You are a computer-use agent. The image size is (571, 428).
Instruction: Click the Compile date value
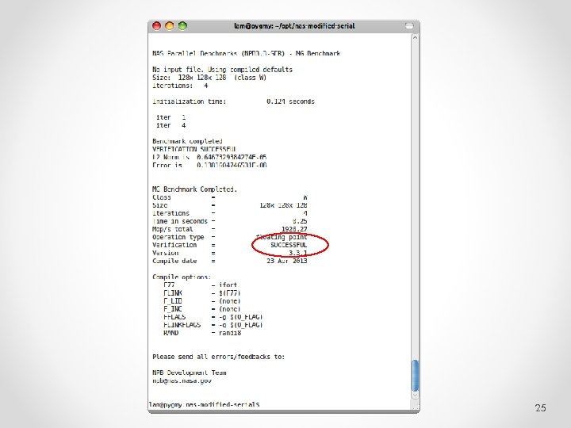tap(287, 261)
